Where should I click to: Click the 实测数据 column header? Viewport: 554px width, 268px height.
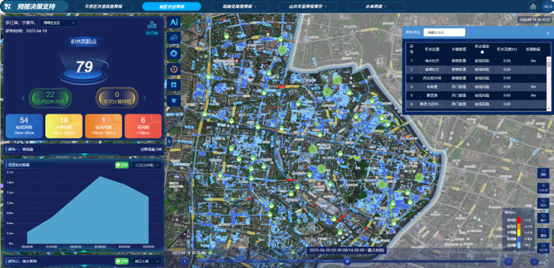tap(533, 49)
